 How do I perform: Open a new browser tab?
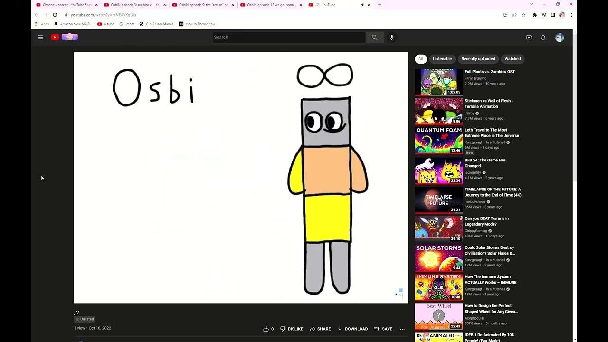click(x=380, y=5)
